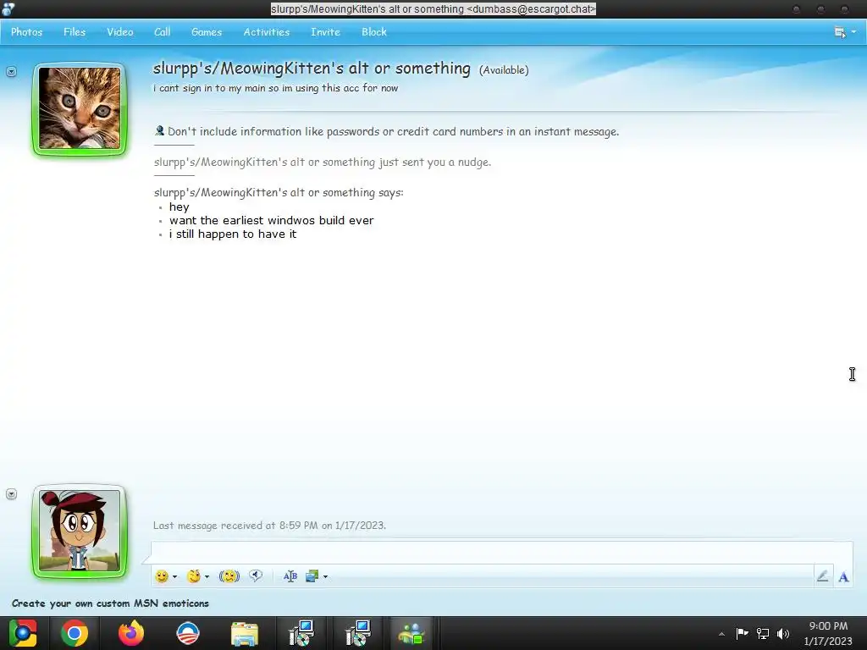This screenshot has width=867, height=650.
Task: Open the Activities menu
Action: tap(267, 32)
